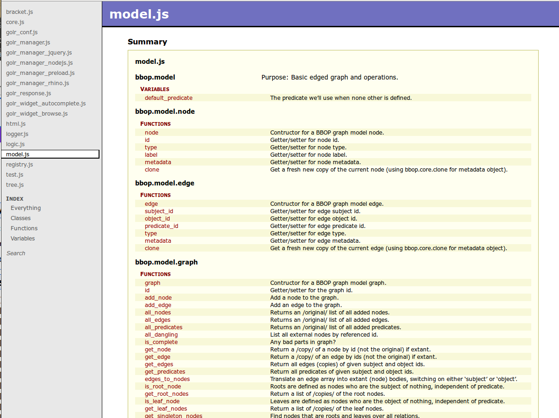Viewport: 559px width, 418px height.
Task: Show the Functions index
Action: coord(24,228)
